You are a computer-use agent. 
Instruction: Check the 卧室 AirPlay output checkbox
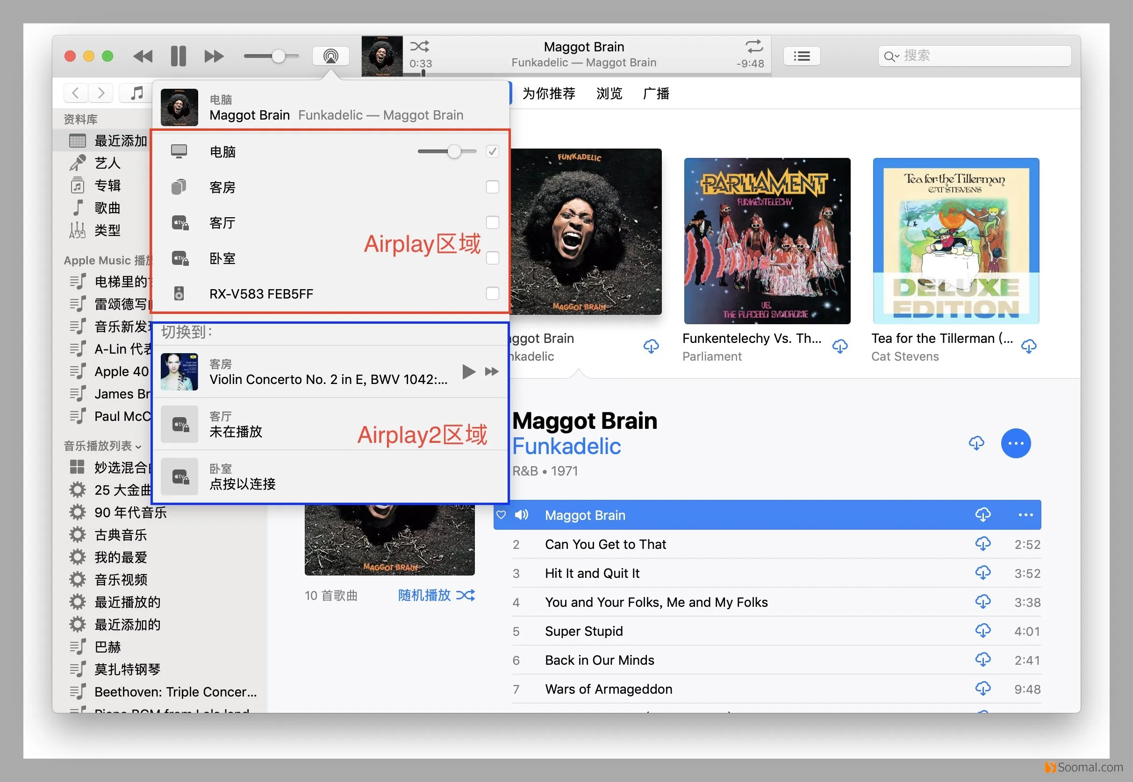pyautogui.click(x=492, y=258)
